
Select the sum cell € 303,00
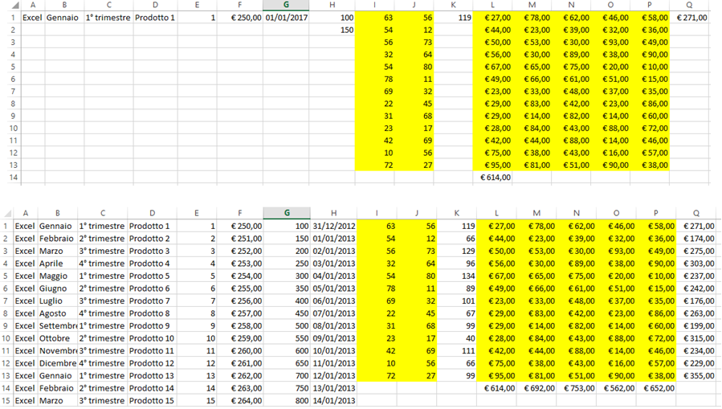tap(695, 264)
